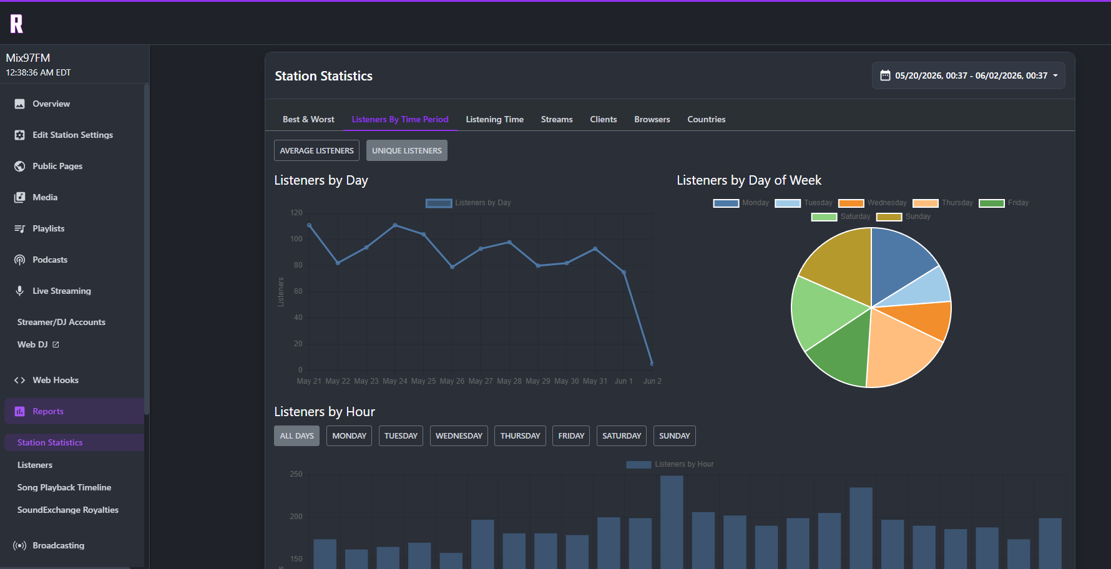Viewport: 1111px width, 569px height.
Task: Open the Listening Time tab
Action: (495, 119)
